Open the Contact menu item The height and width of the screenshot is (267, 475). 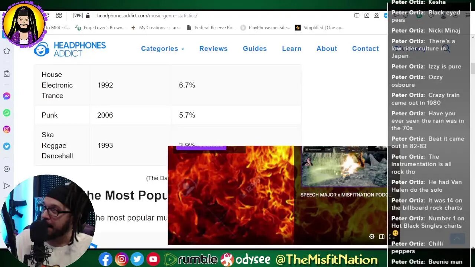coord(366,49)
